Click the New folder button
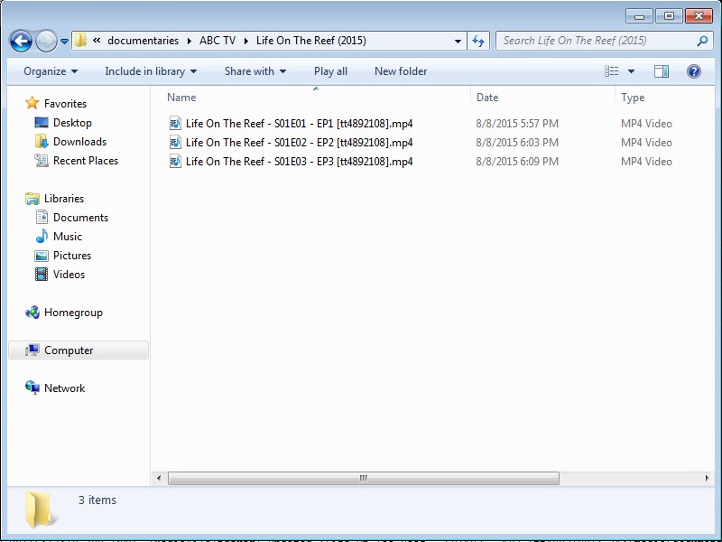The height and width of the screenshot is (542, 722). pos(401,71)
